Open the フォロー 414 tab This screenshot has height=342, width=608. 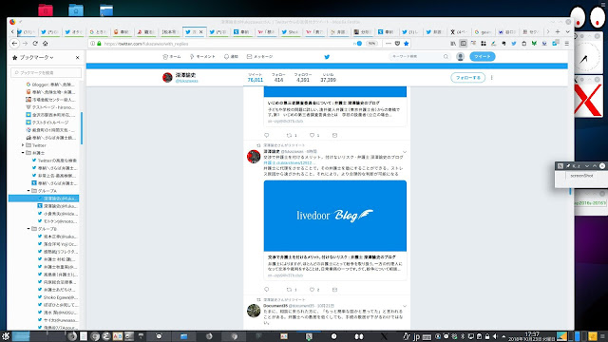[x=278, y=77]
